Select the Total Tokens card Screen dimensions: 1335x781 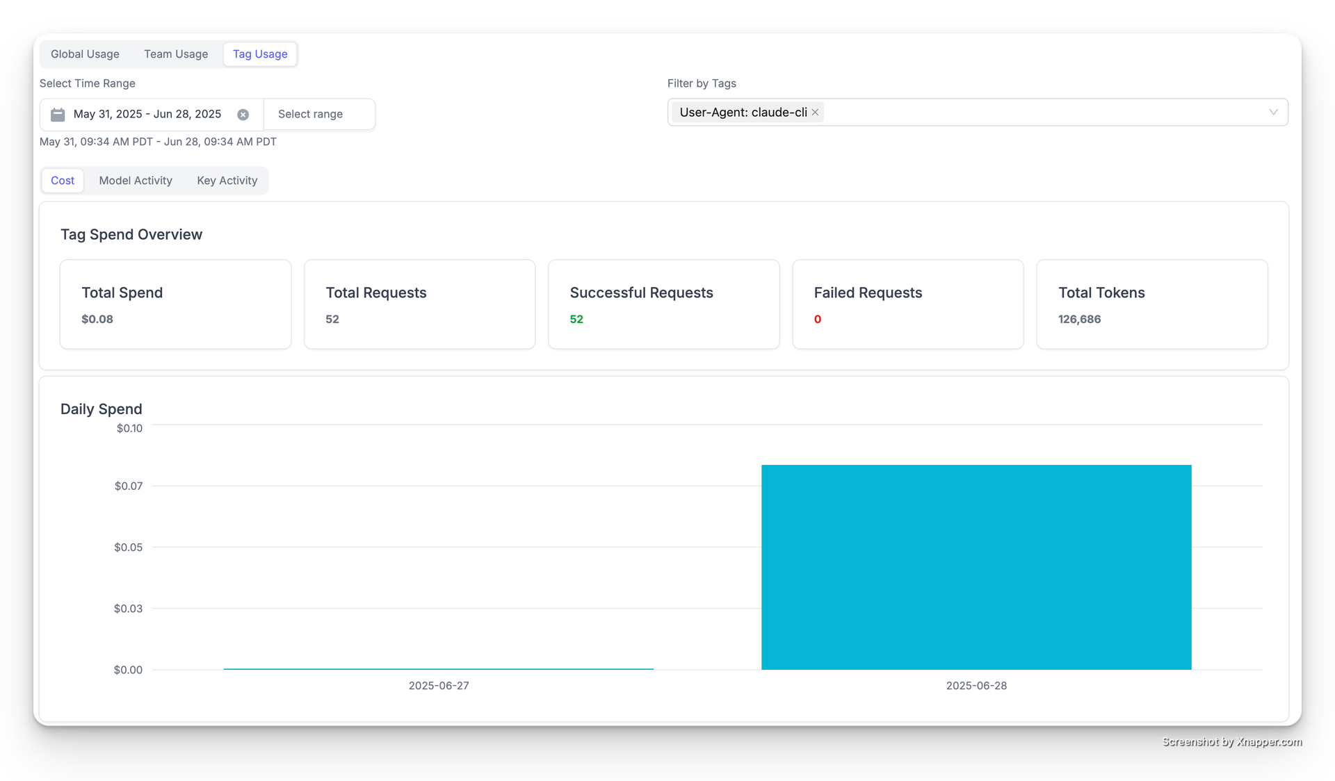point(1152,304)
